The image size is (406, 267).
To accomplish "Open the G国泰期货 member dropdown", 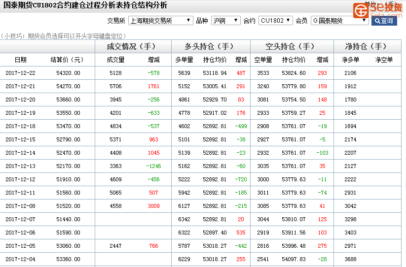I will 339,21.
